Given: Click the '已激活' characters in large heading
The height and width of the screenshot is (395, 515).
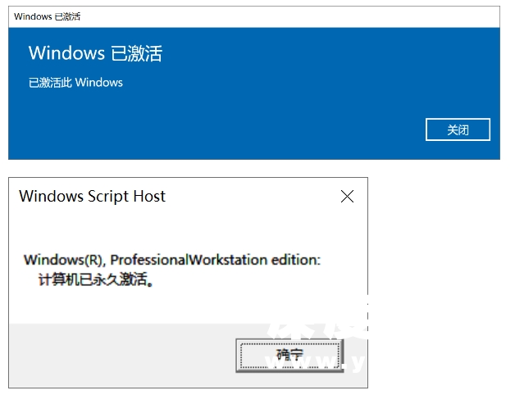Looking at the screenshot, I should (x=137, y=53).
